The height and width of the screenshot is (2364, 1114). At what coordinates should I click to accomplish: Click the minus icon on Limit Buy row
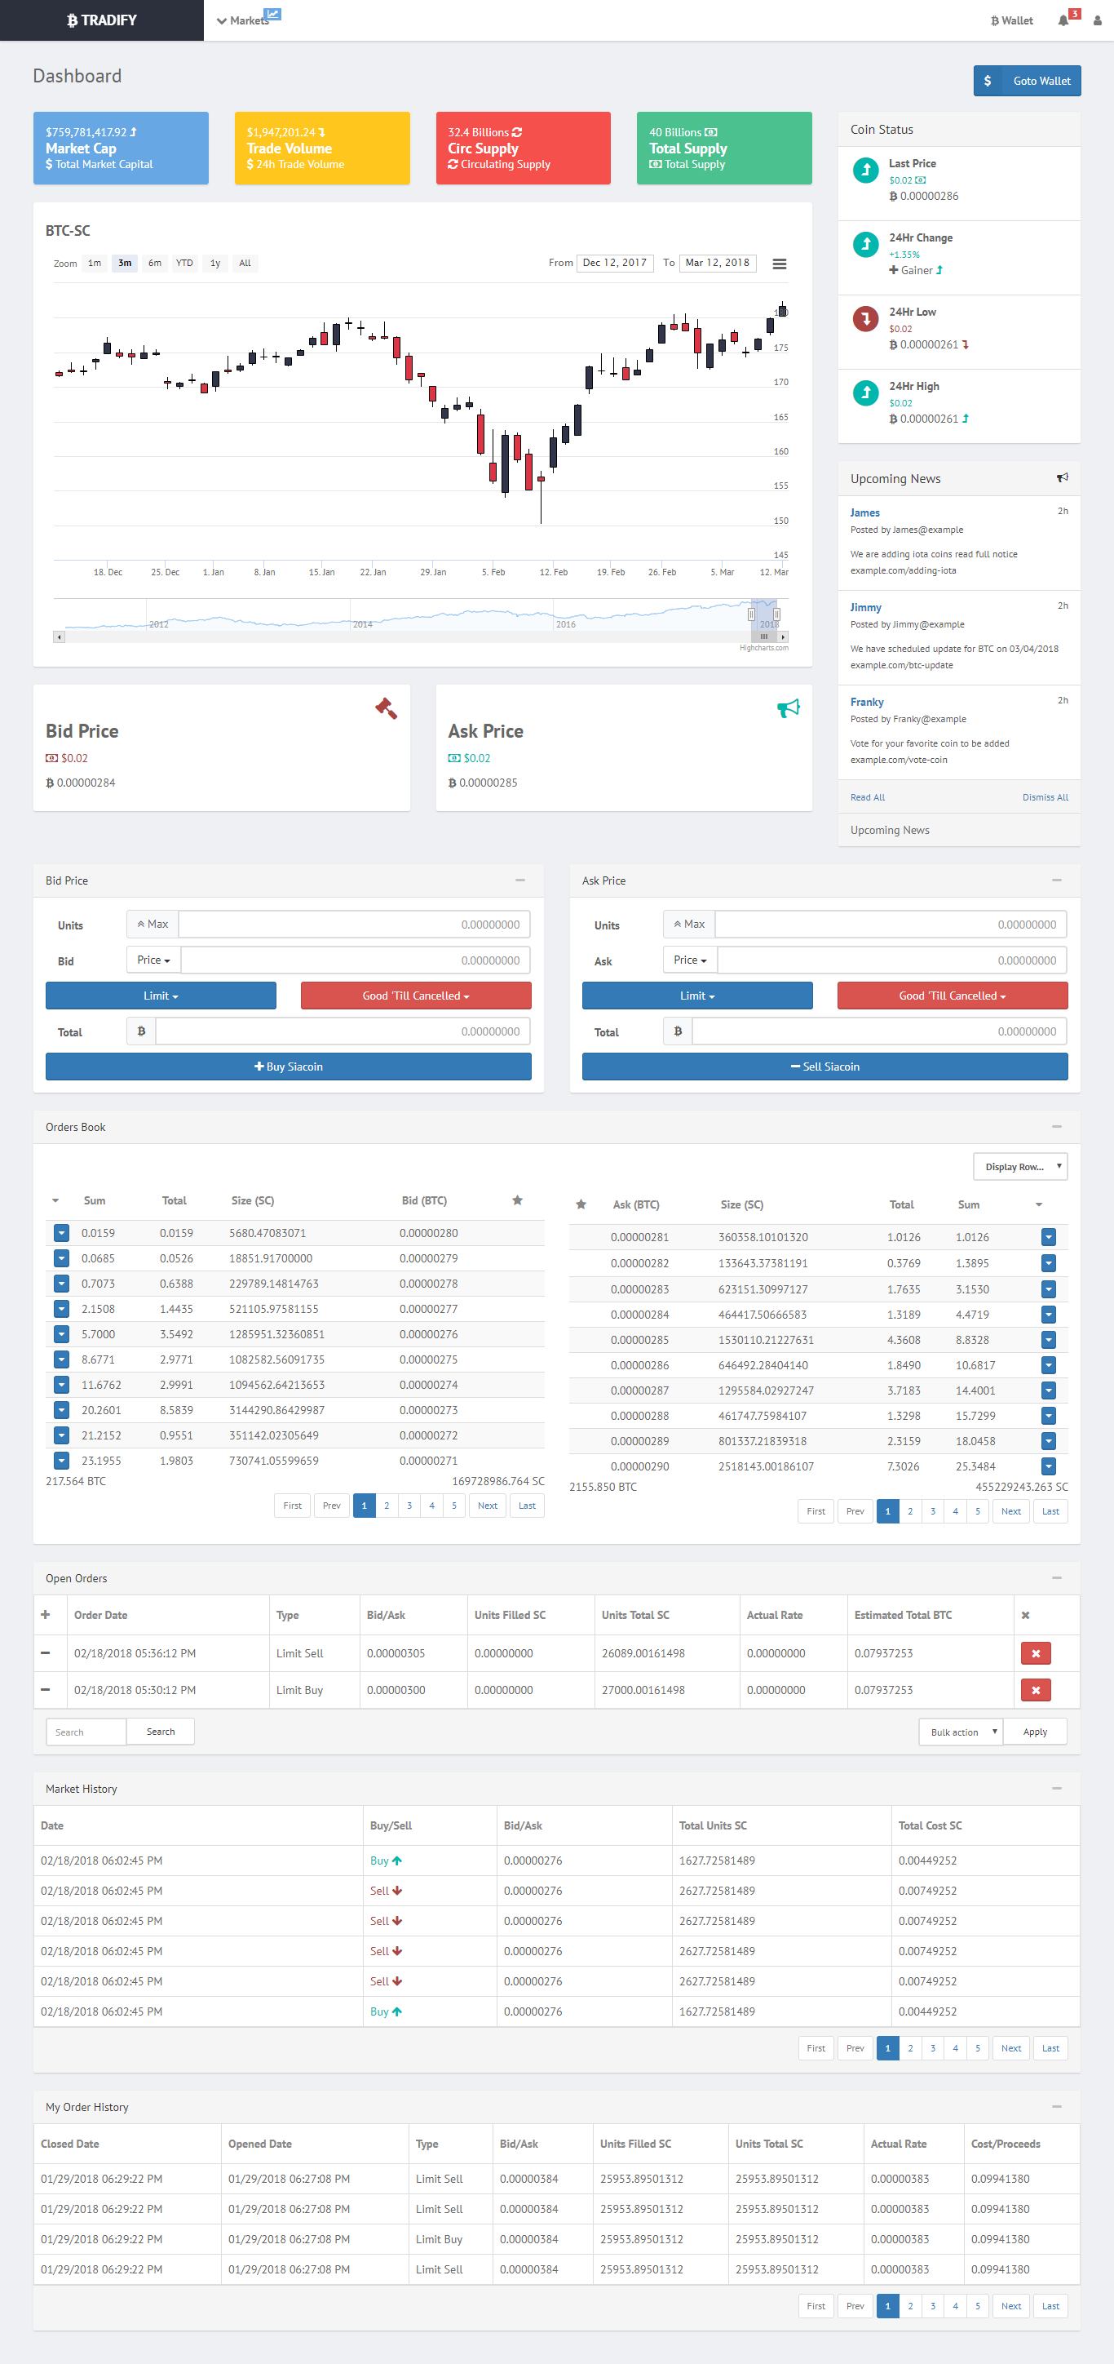pyautogui.click(x=46, y=1691)
